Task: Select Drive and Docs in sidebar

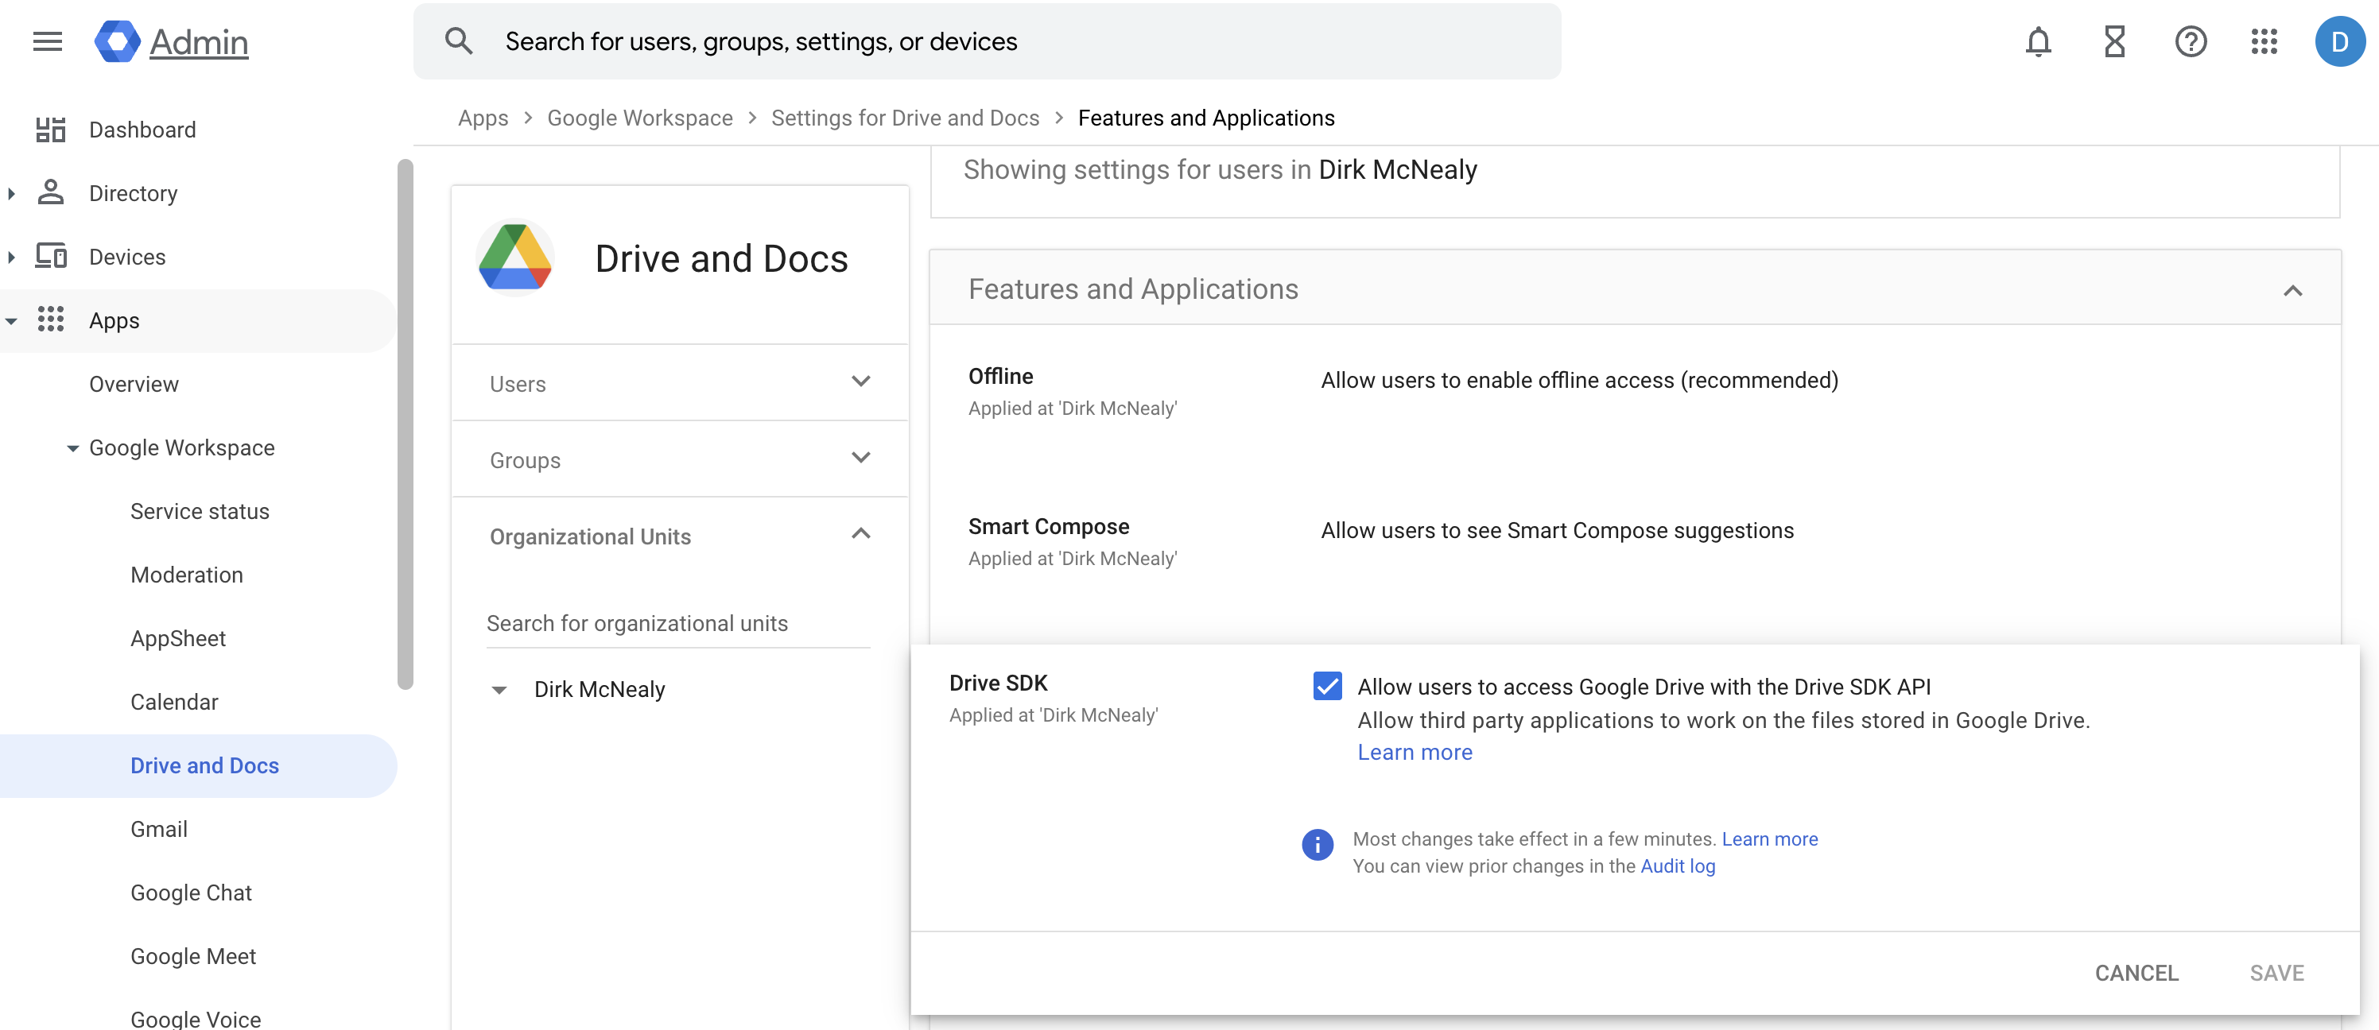Action: point(199,766)
